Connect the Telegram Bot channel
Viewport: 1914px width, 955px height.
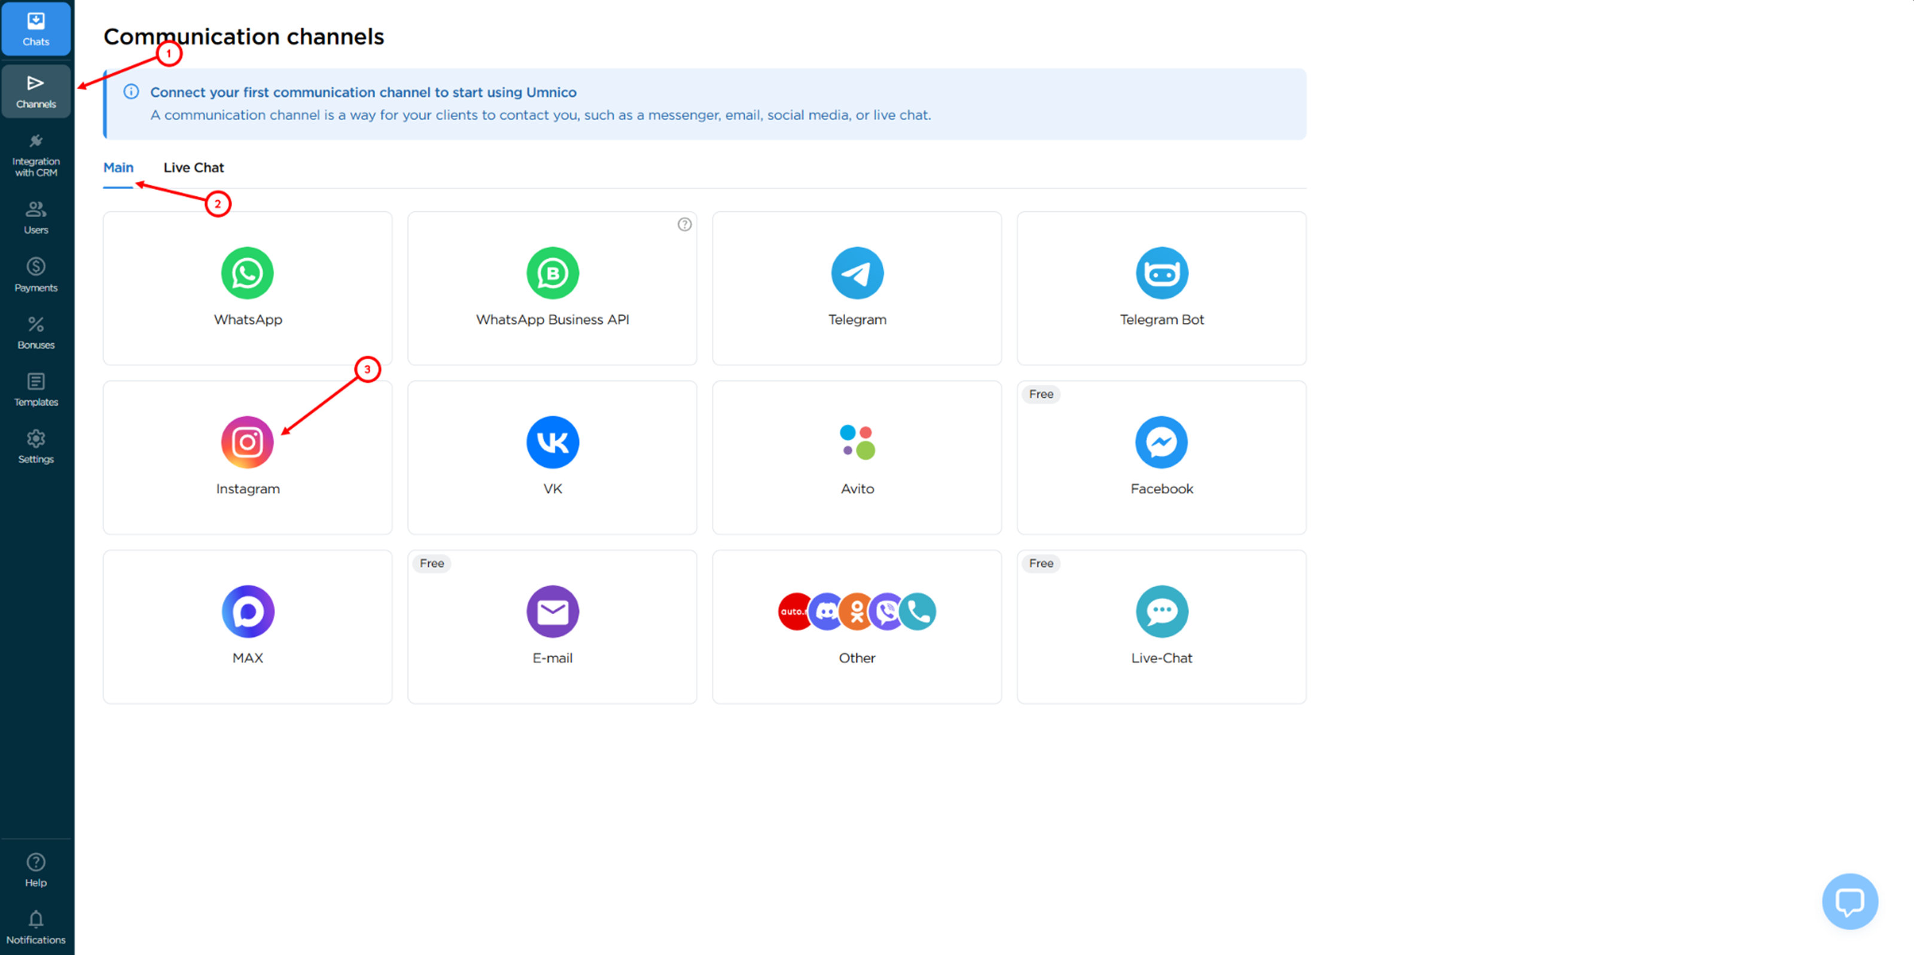[x=1160, y=288]
